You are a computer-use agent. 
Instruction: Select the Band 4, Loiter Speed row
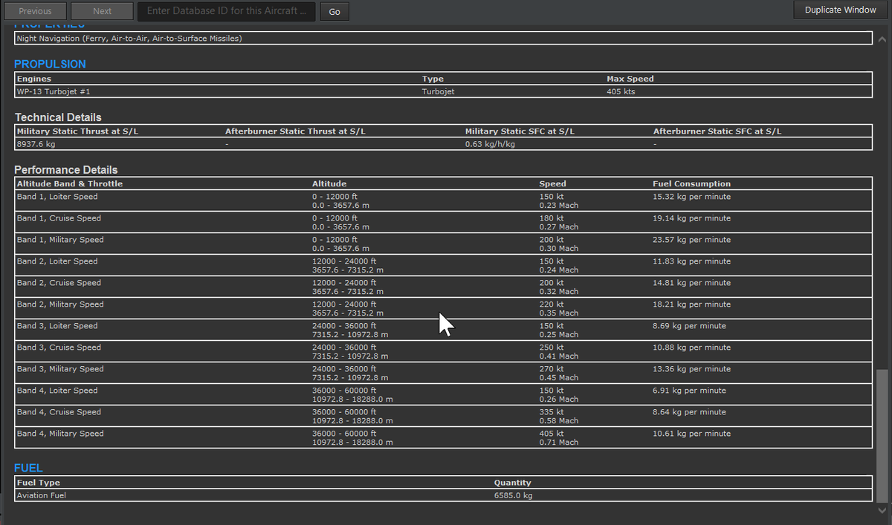[x=443, y=395]
